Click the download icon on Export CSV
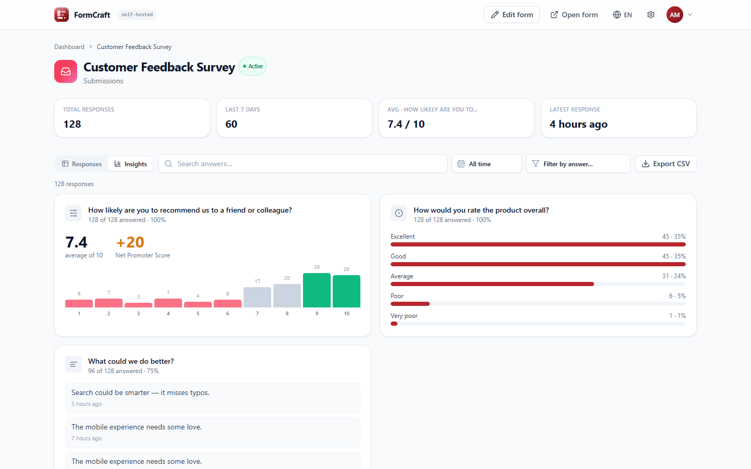 [646, 164]
